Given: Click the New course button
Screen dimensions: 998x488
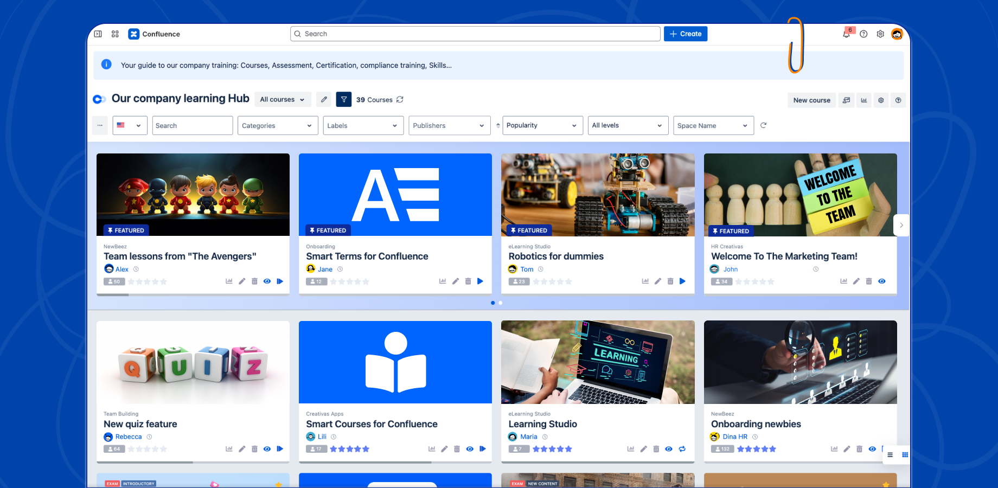Looking at the screenshot, I should (811, 100).
